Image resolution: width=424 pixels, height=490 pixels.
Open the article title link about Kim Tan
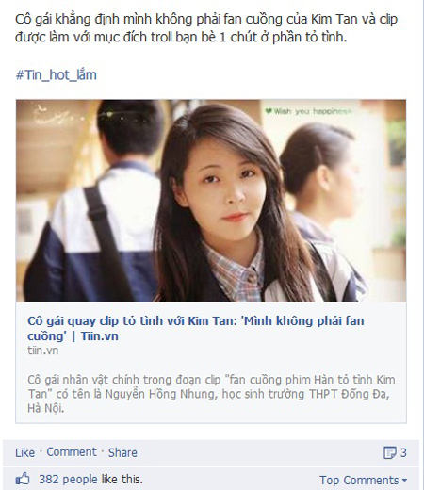point(196,328)
